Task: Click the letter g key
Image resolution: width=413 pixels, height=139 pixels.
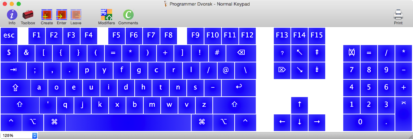Action: (139, 71)
